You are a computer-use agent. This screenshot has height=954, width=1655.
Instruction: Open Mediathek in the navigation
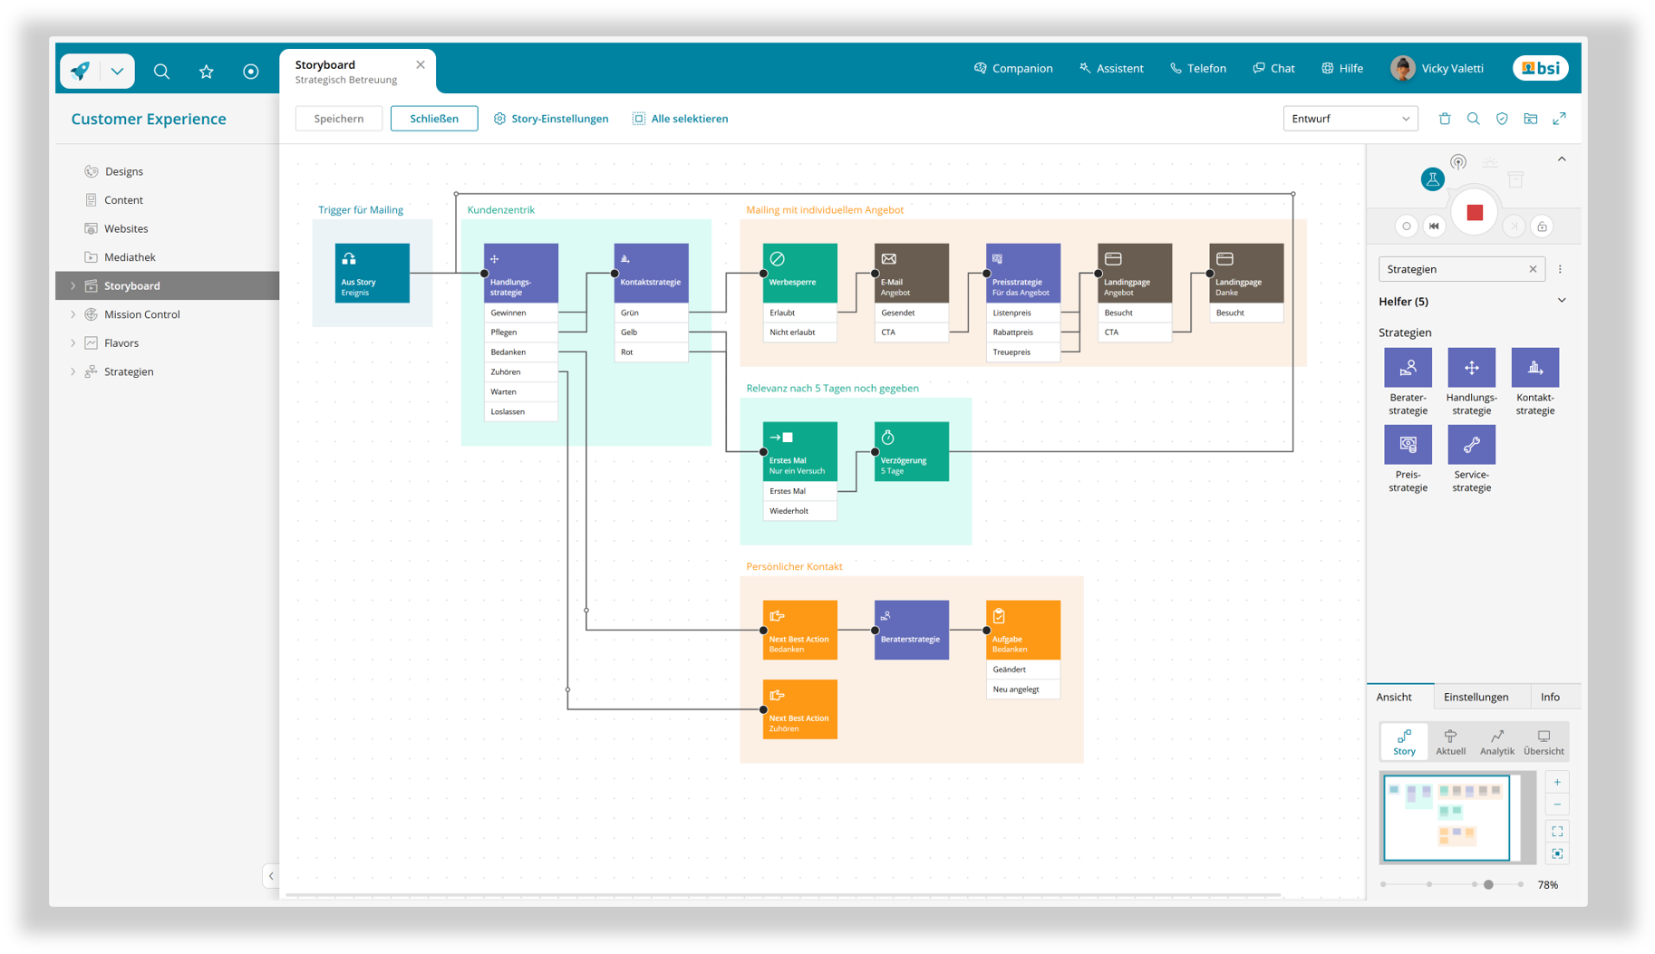(x=130, y=257)
